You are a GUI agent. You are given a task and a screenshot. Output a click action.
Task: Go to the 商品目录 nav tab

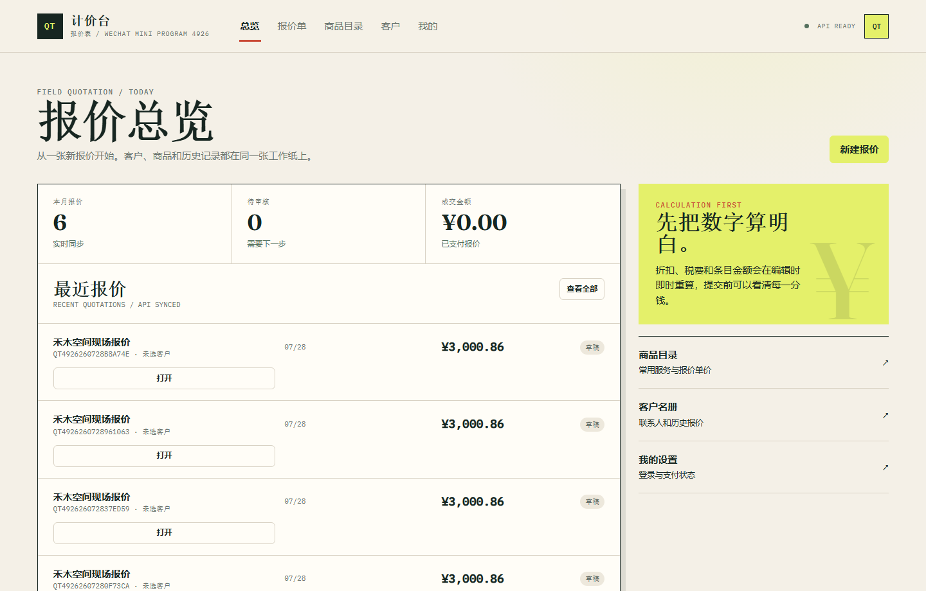[x=344, y=26]
